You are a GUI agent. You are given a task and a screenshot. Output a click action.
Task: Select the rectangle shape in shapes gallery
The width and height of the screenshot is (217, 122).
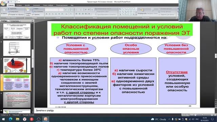tap(128, 9)
